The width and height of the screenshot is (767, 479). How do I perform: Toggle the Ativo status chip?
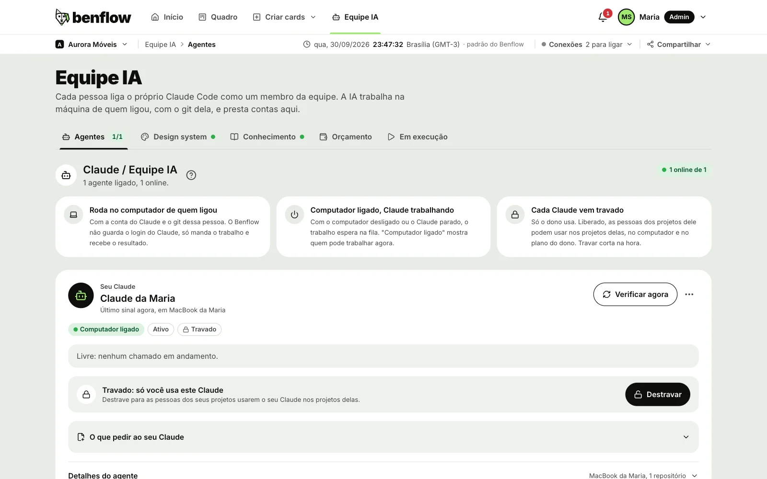click(x=161, y=330)
